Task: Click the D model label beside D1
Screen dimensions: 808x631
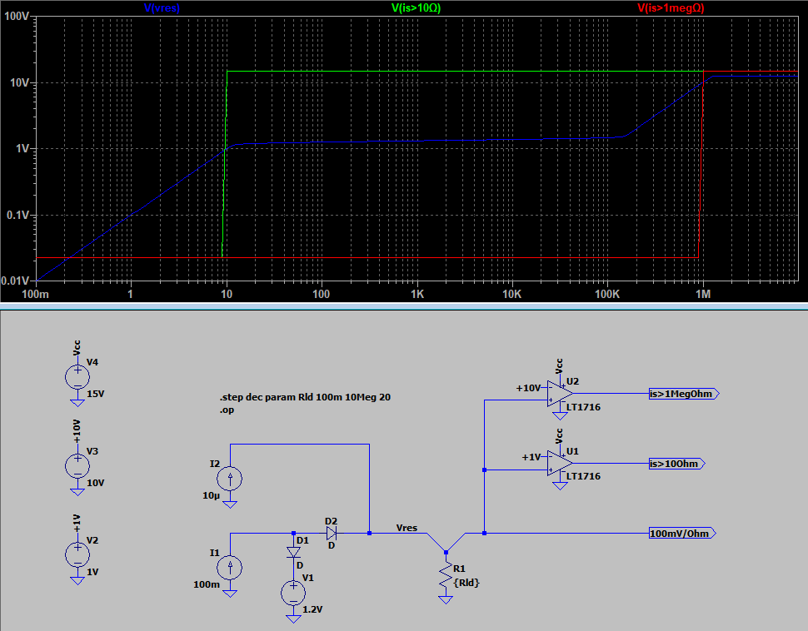Action: point(300,565)
